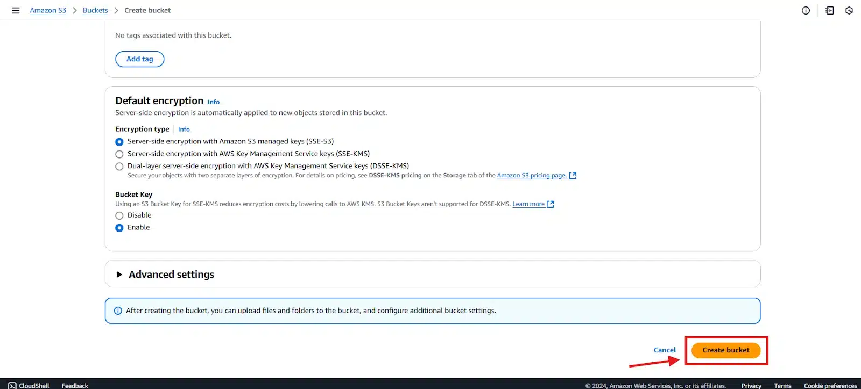The width and height of the screenshot is (861, 389).
Task: Open Cookie preferences in footer
Action: [830, 385]
